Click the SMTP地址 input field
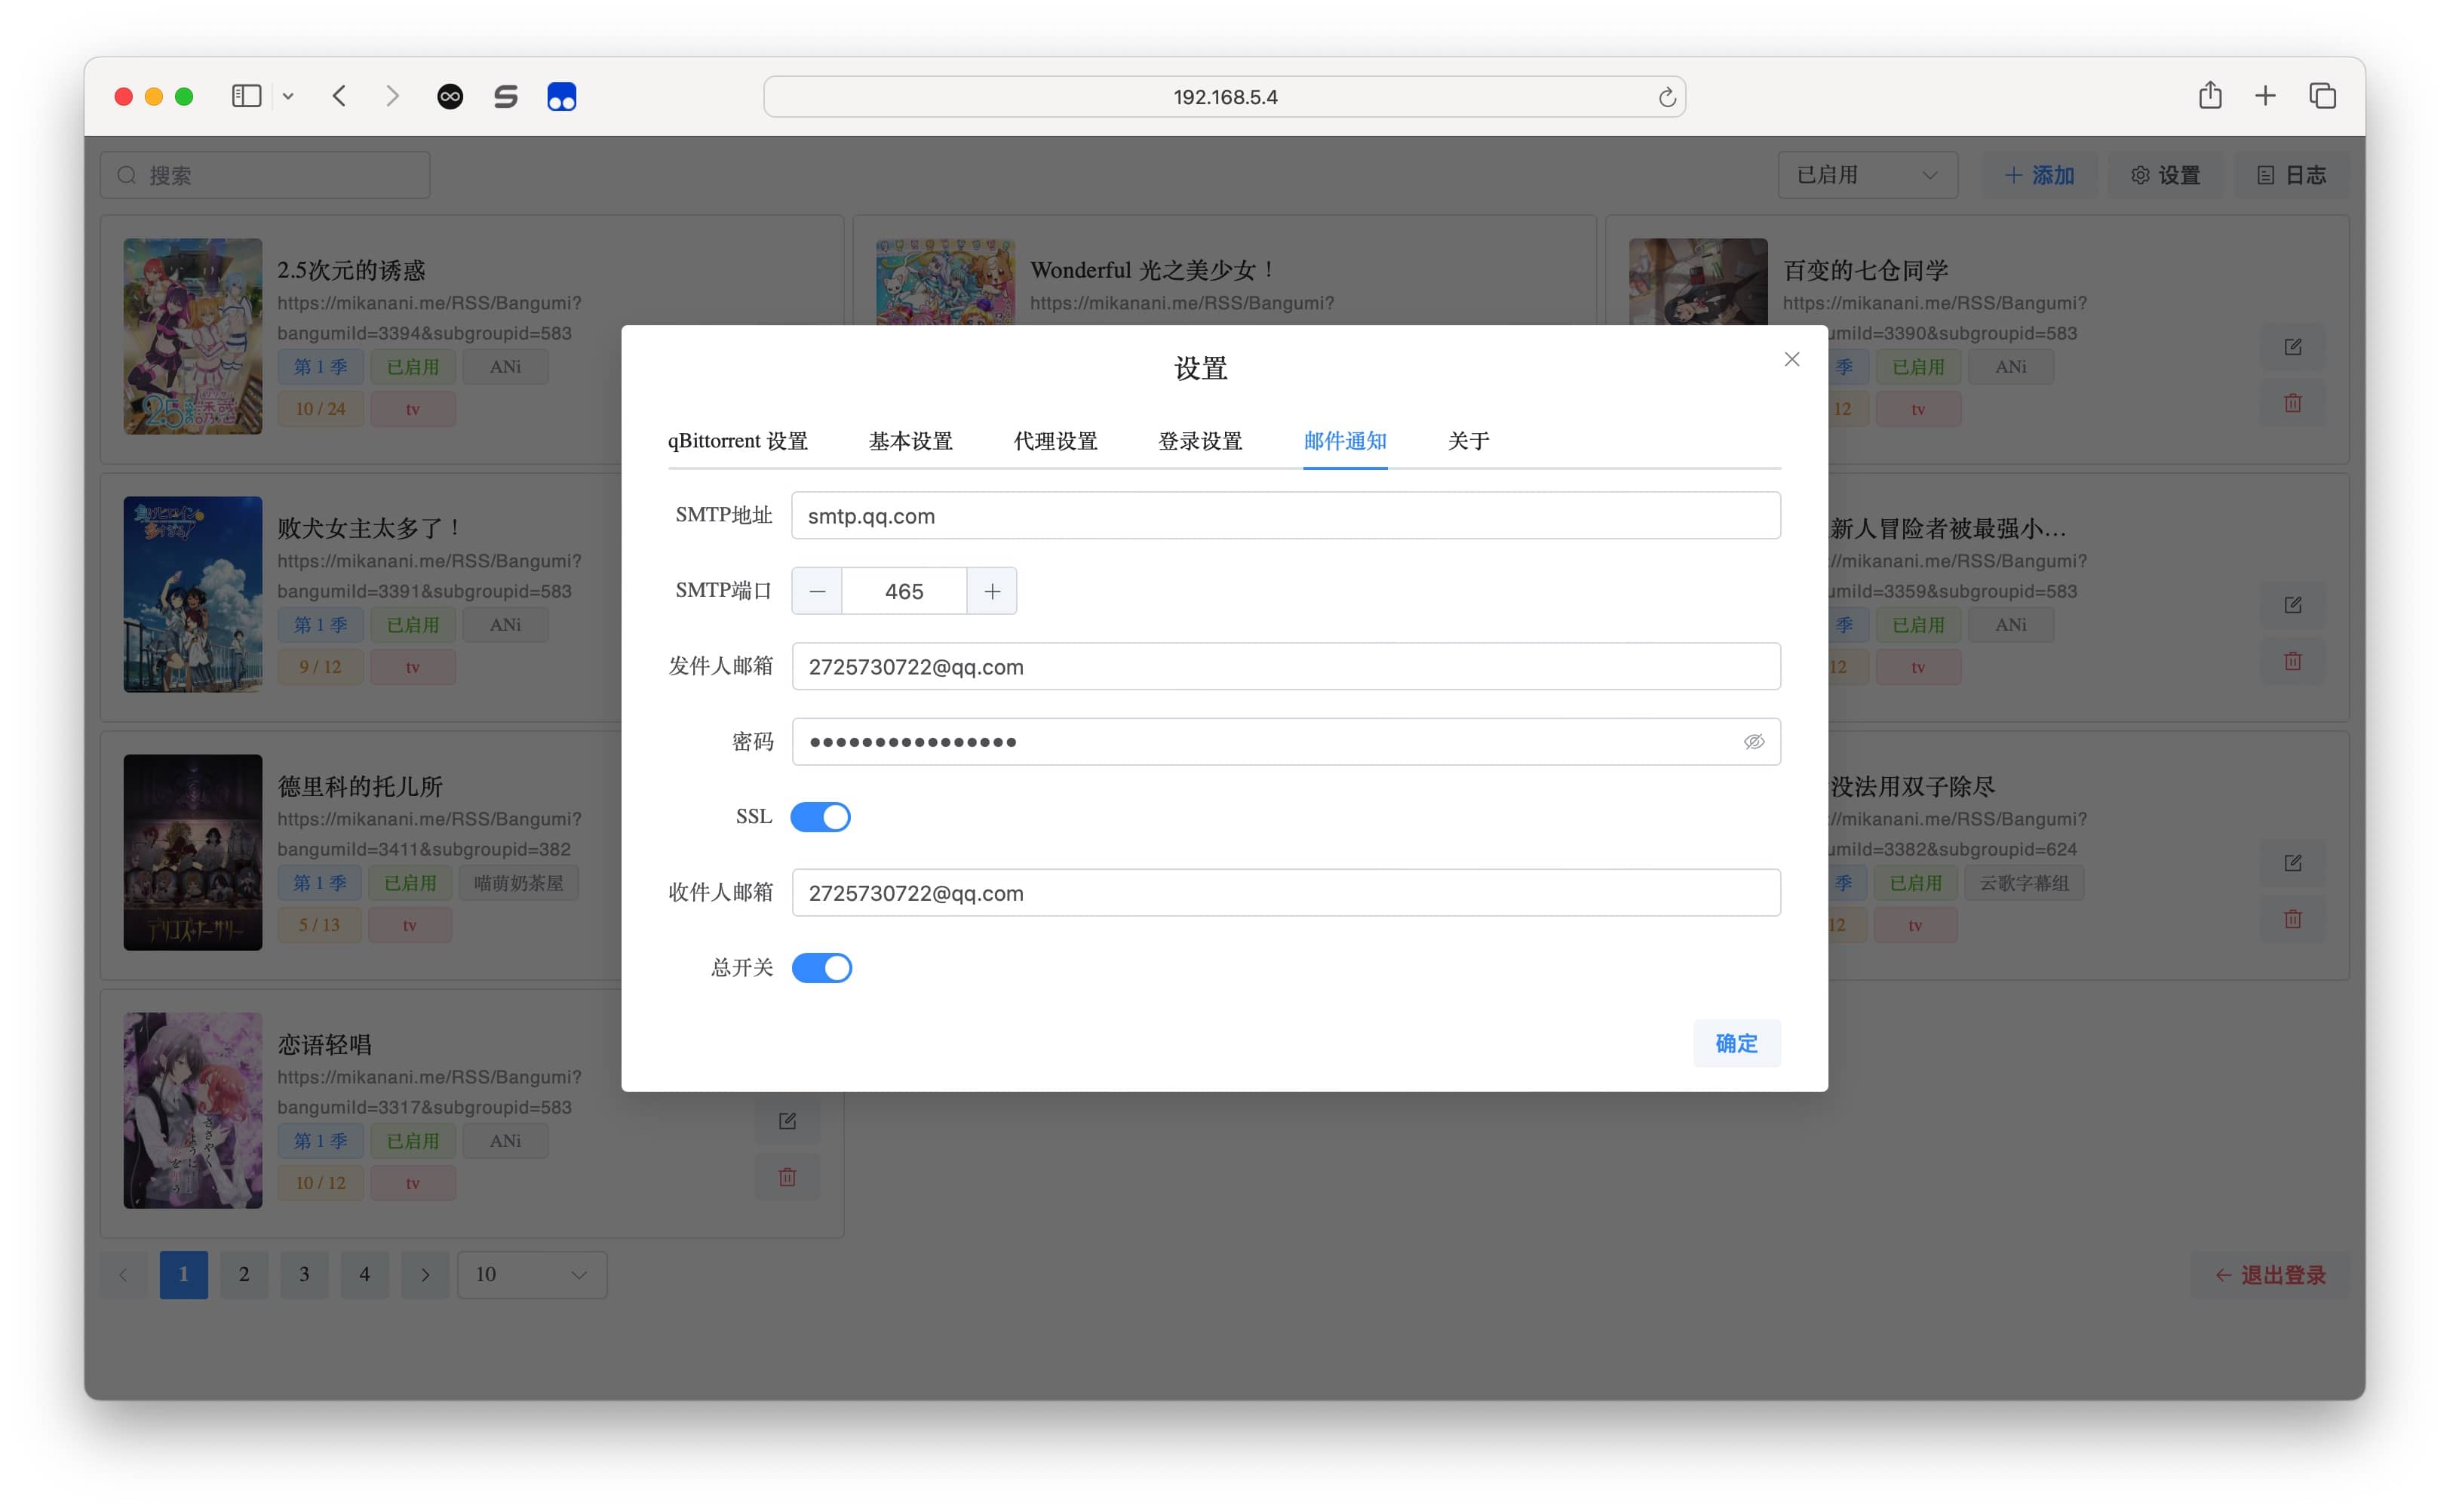Viewport: 2450px width, 1512px height. point(1285,516)
